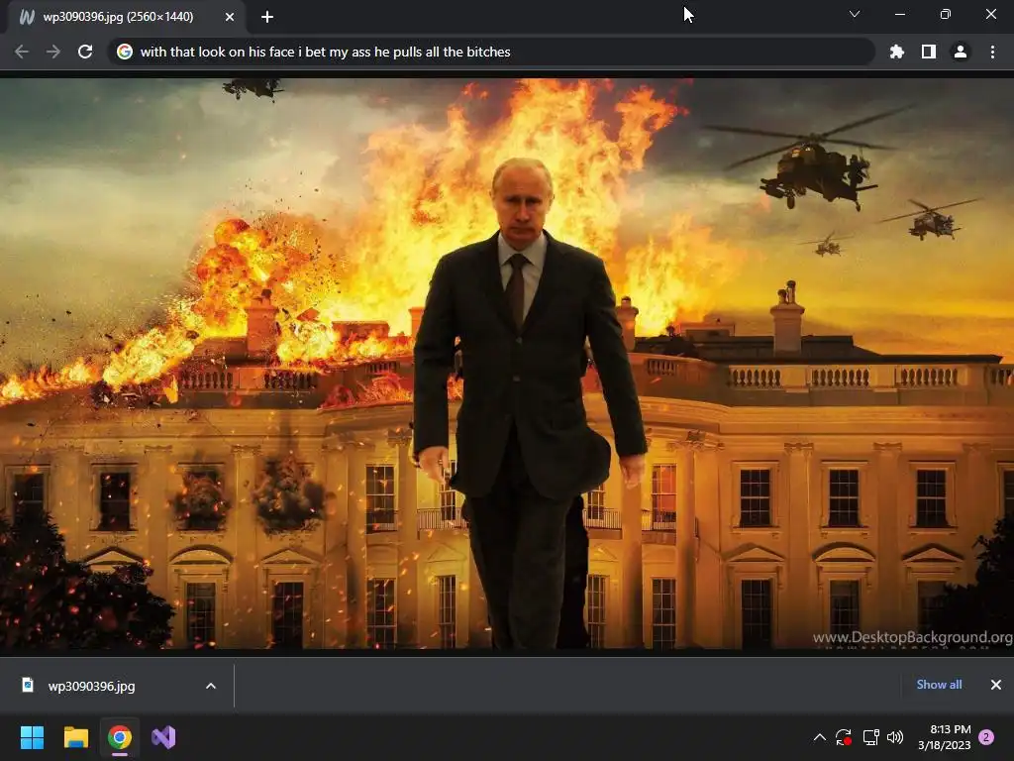
Task: Select the wp3090396.jpg browser tab
Action: point(127,17)
